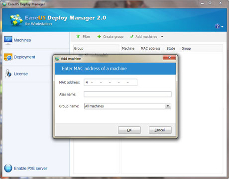Click the Enable PXE server globe icon

coord(8,168)
